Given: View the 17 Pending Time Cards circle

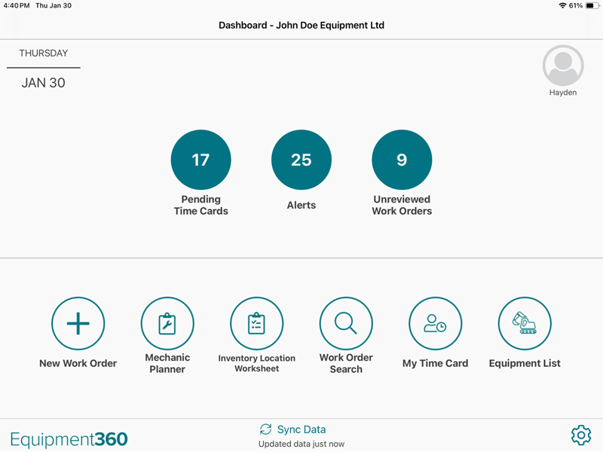Looking at the screenshot, I should [x=200, y=160].
